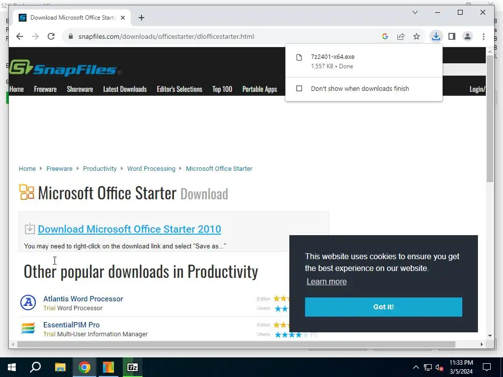Screen dimensions: 503x377
Task: Open the Shareware menu item
Action: [80, 89]
